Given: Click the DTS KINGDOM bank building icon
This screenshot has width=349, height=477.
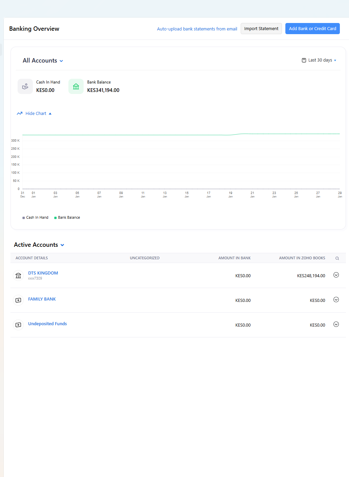Looking at the screenshot, I should coord(18,276).
